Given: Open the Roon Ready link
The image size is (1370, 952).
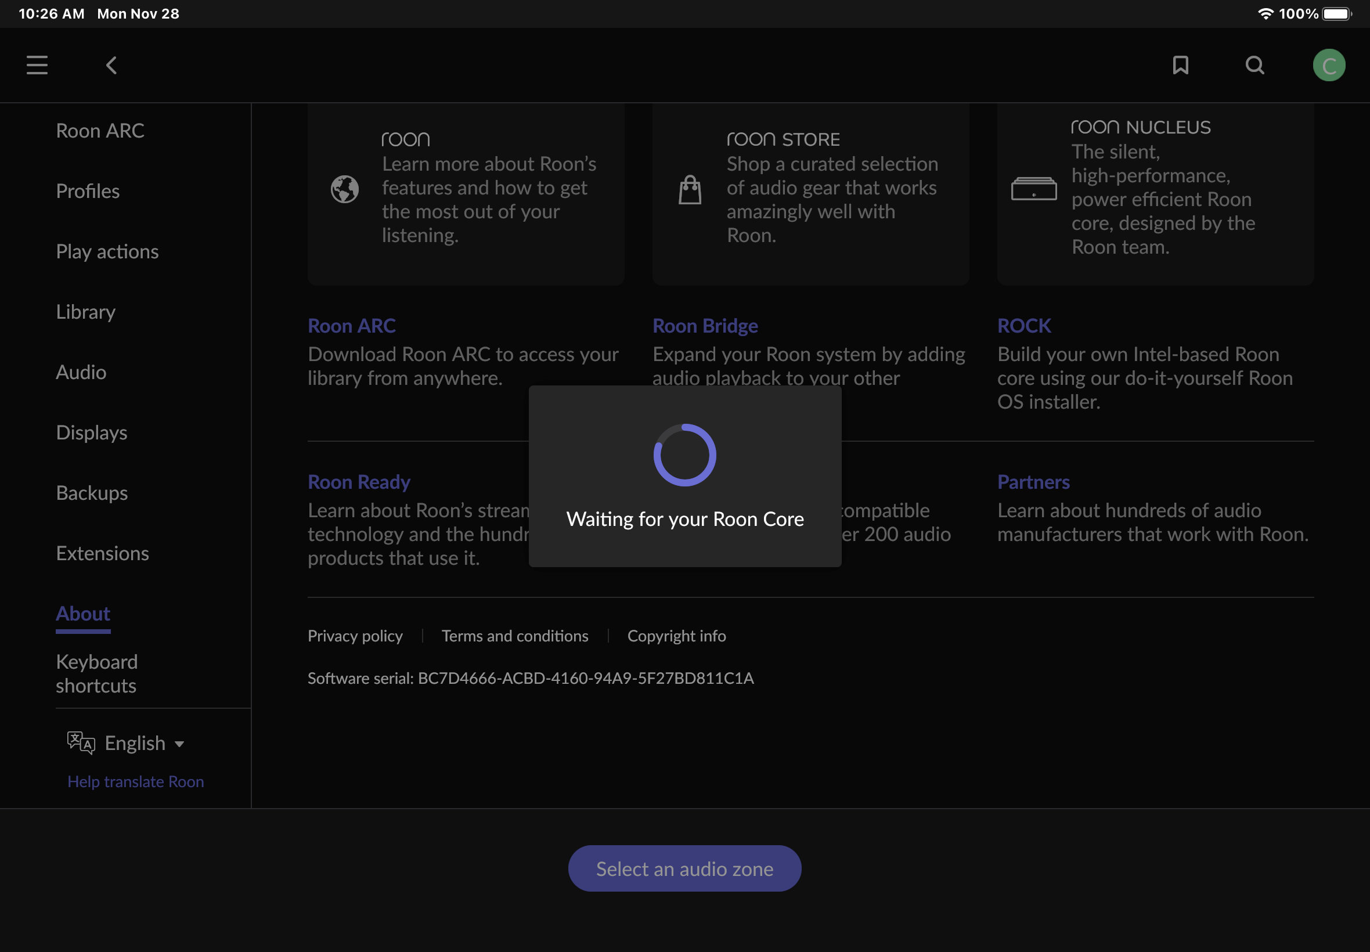Looking at the screenshot, I should 359,481.
